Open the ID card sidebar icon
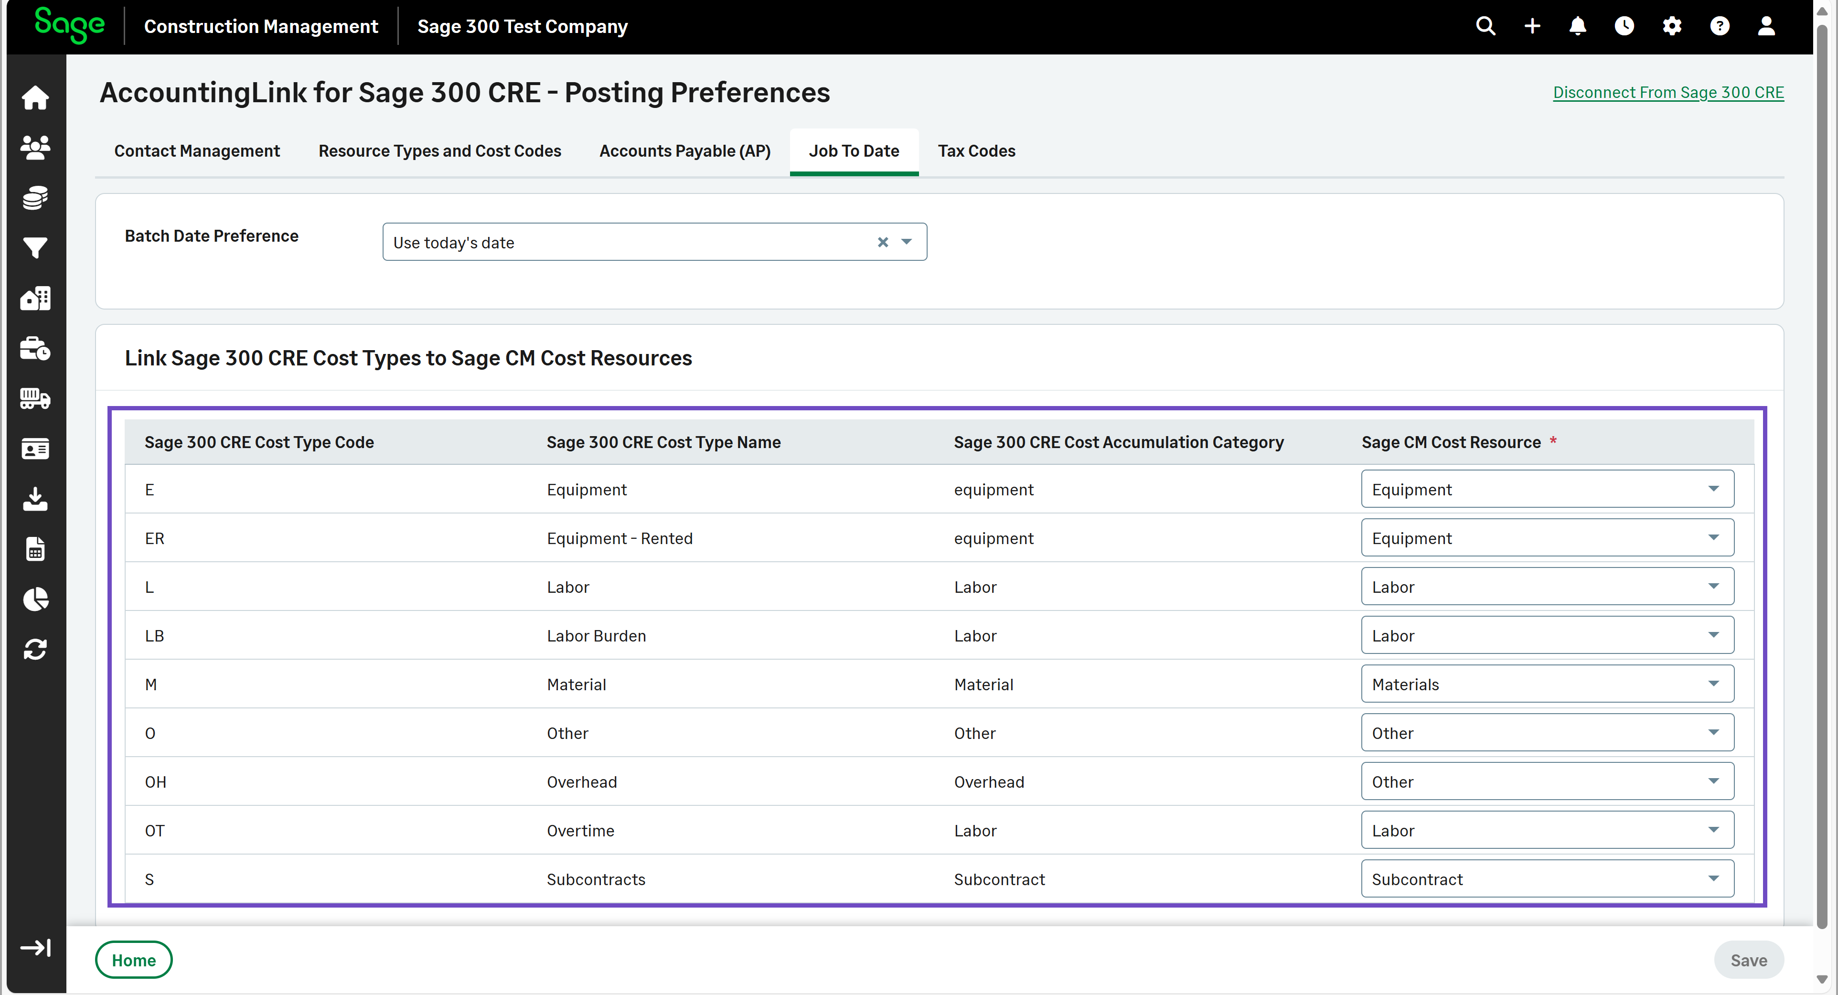Image resolution: width=1838 pixels, height=995 pixels. point(35,448)
